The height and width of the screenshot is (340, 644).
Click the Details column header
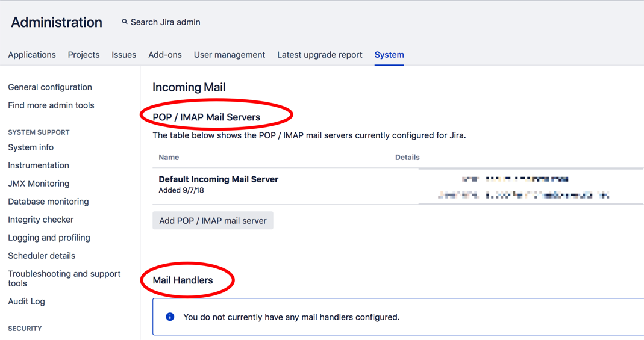(407, 158)
